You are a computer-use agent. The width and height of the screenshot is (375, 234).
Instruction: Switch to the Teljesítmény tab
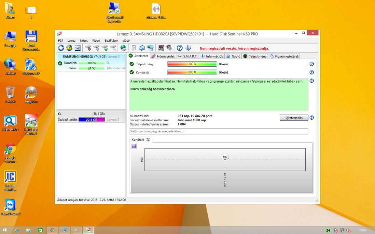(x=255, y=56)
